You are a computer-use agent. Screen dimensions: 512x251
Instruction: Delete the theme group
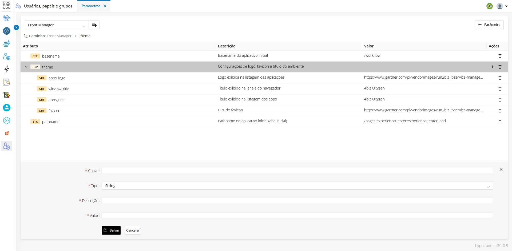pos(500,67)
